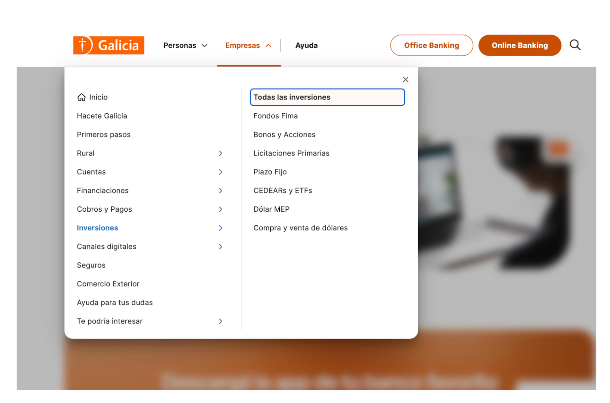This screenshot has width=610, height=403.
Task: Open CEDEARs y ETFs
Action: (x=283, y=190)
